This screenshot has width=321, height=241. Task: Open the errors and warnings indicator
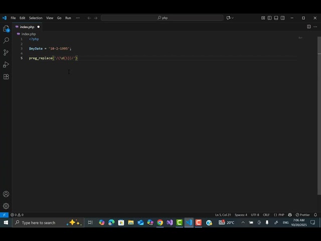click(x=17, y=215)
